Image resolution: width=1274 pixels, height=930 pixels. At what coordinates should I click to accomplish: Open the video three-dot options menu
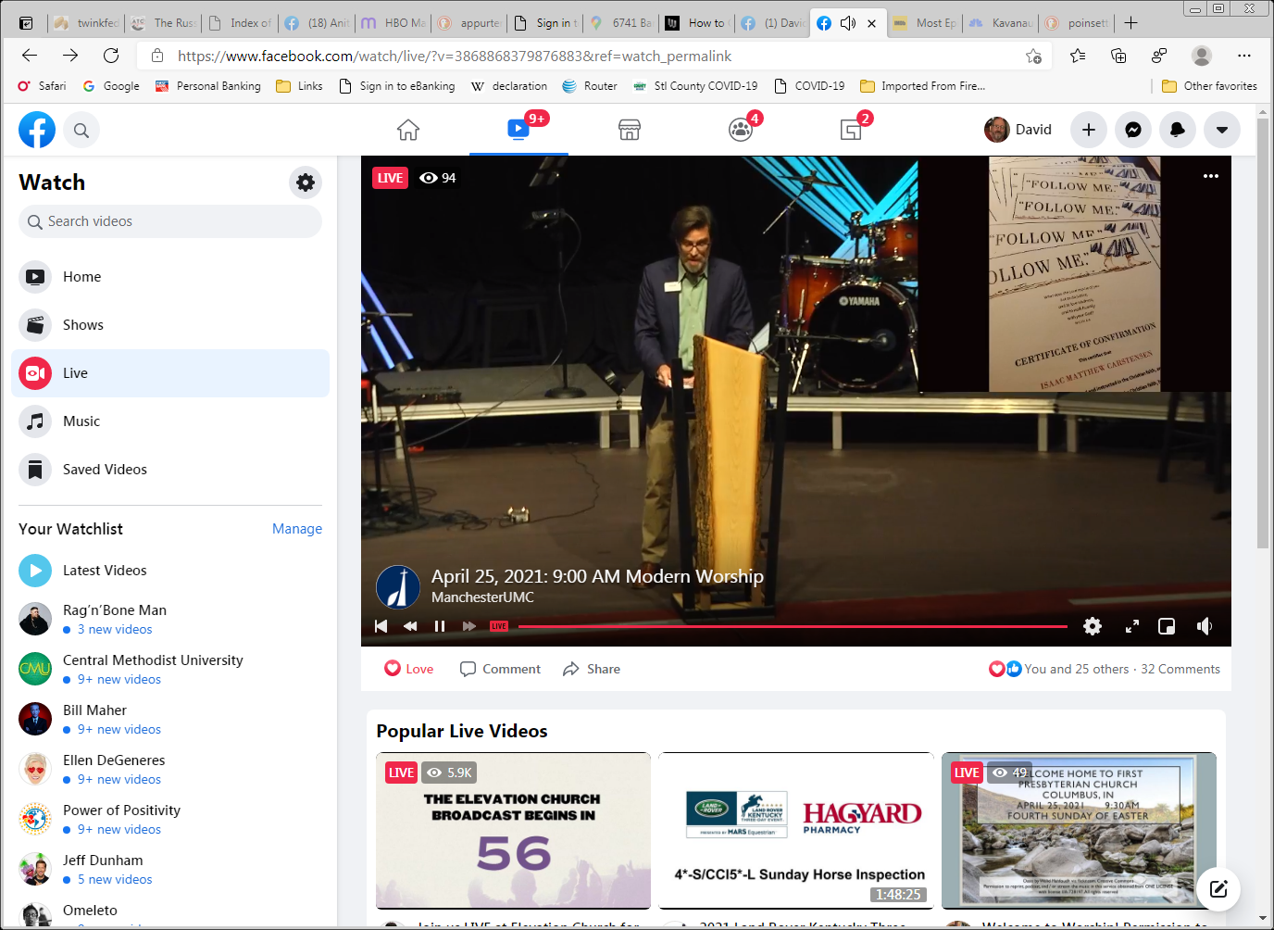pyautogui.click(x=1210, y=176)
